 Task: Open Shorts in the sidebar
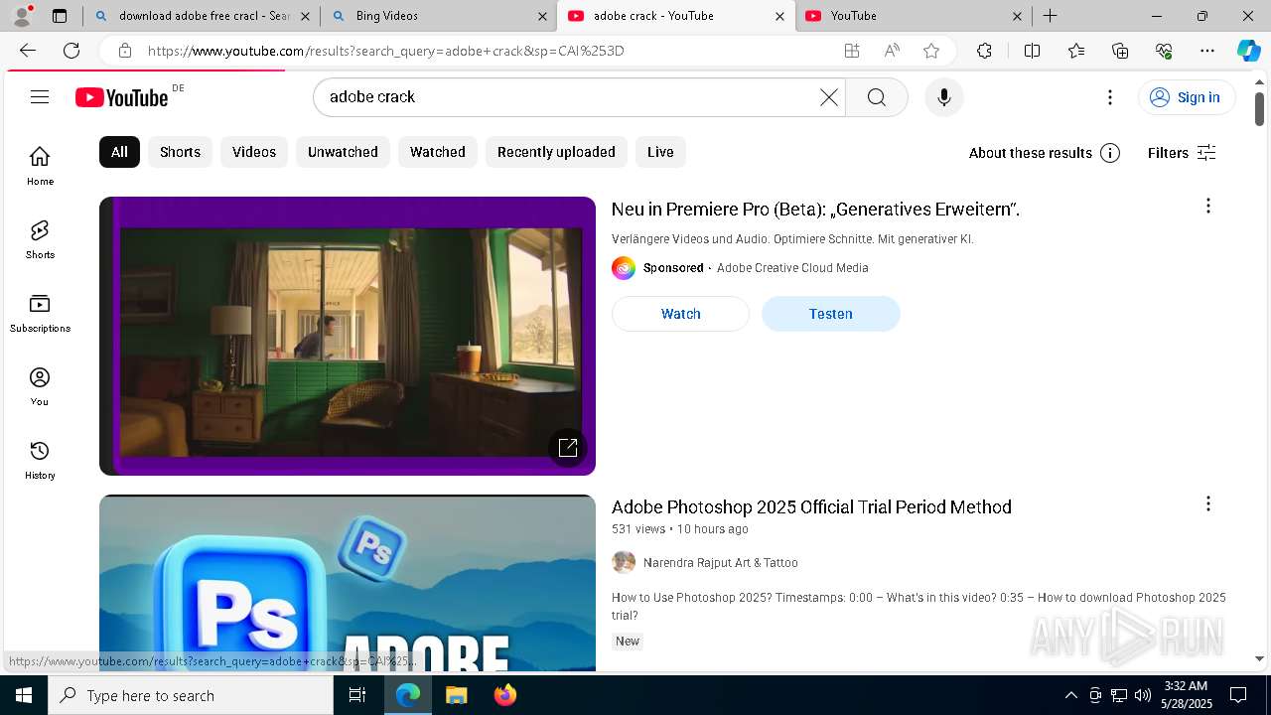click(40, 239)
